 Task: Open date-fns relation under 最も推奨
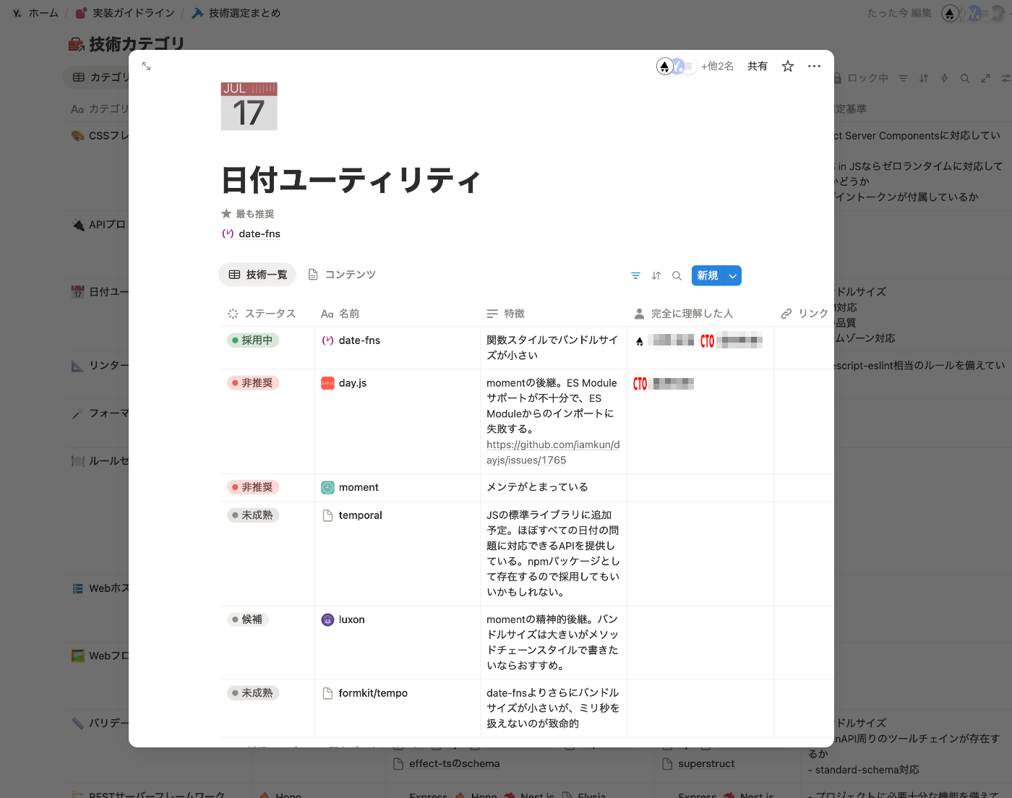(251, 233)
